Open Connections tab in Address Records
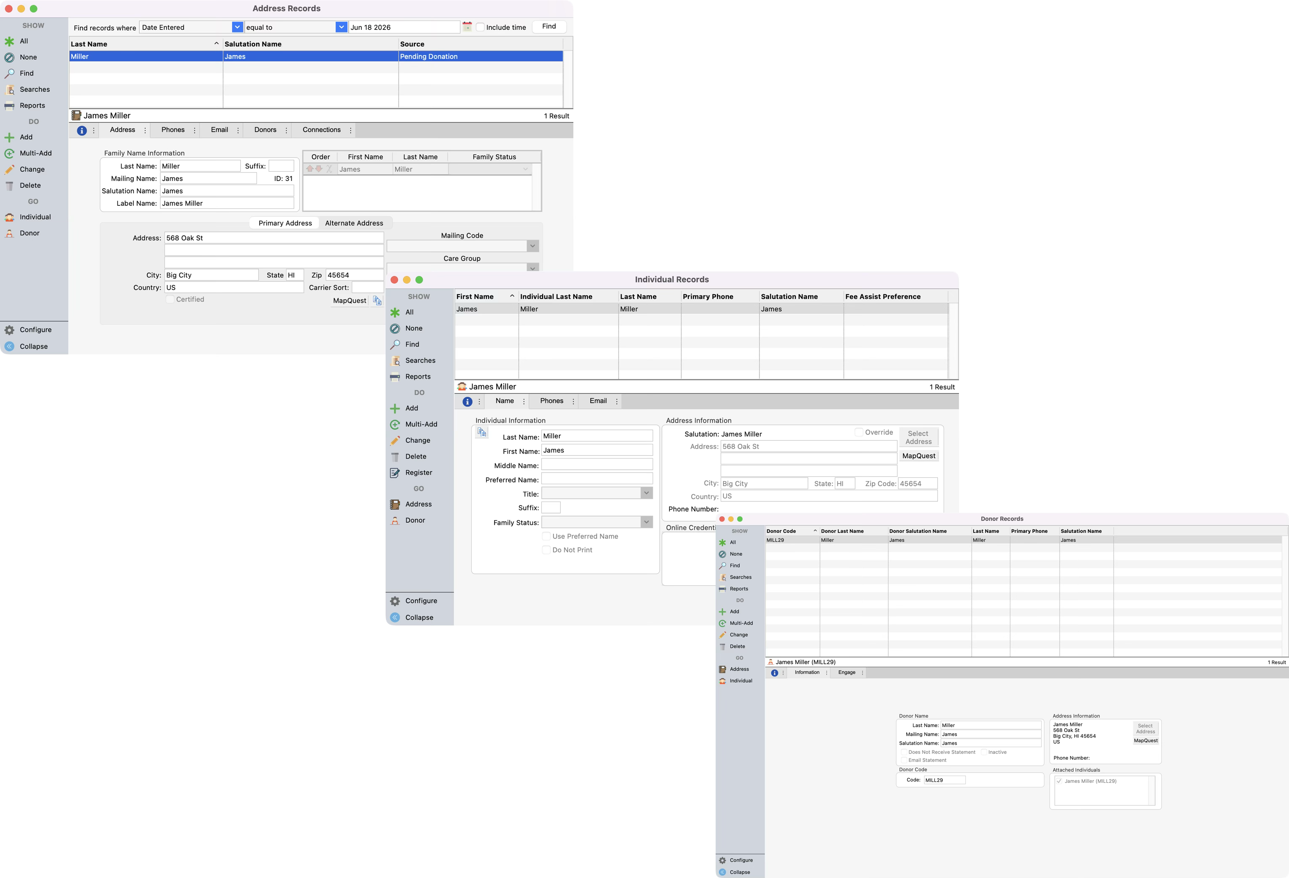The height and width of the screenshot is (878, 1289). [x=321, y=130]
